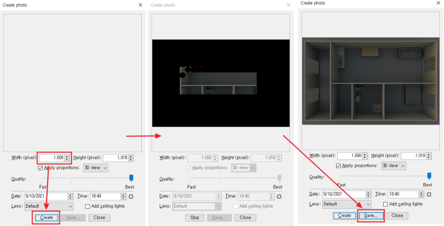
Task: Click Height spinner arrows in left dialog
Action: click(x=130, y=158)
